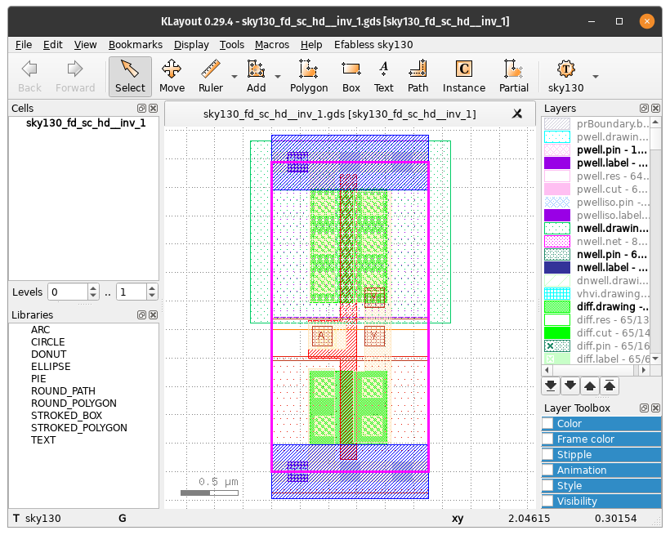Click the T sky130 status bar indicator
Viewport: 670px width, 535px height.
point(37,519)
